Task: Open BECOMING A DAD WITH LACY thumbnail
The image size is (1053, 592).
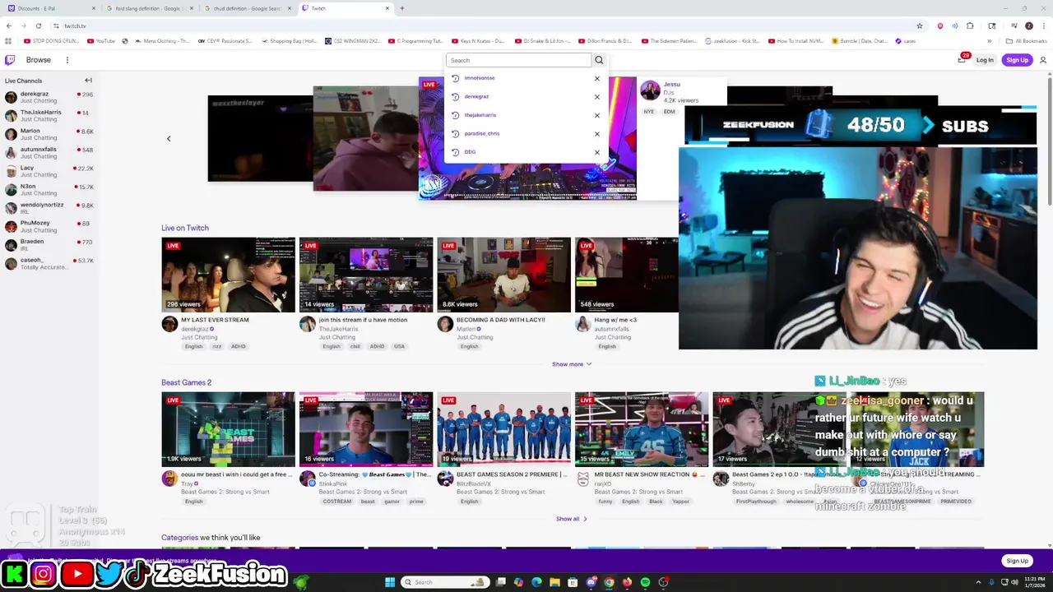Action: [503, 275]
